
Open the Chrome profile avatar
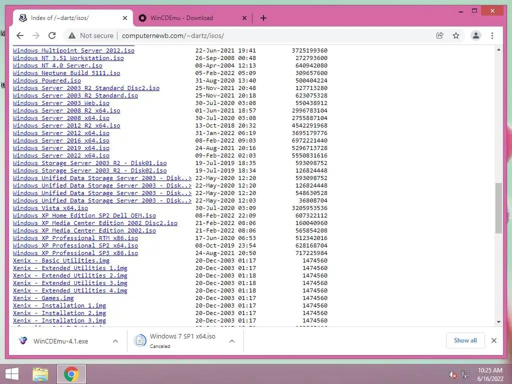[x=476, y=35]
